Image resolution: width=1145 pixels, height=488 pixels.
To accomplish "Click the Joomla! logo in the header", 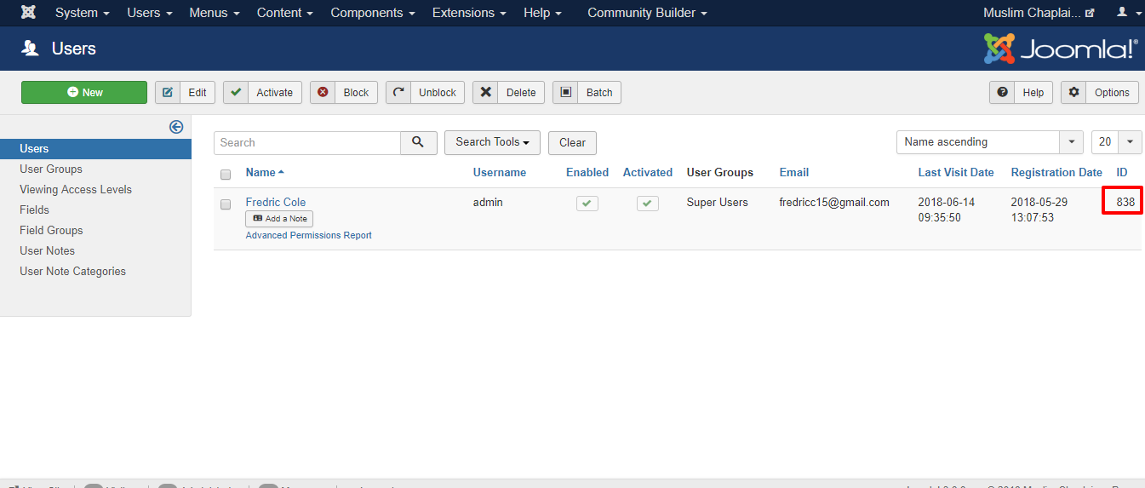I will pos(1061,49).
